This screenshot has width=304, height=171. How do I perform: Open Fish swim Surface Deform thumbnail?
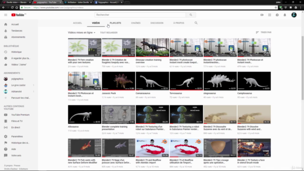click(85, 148)
